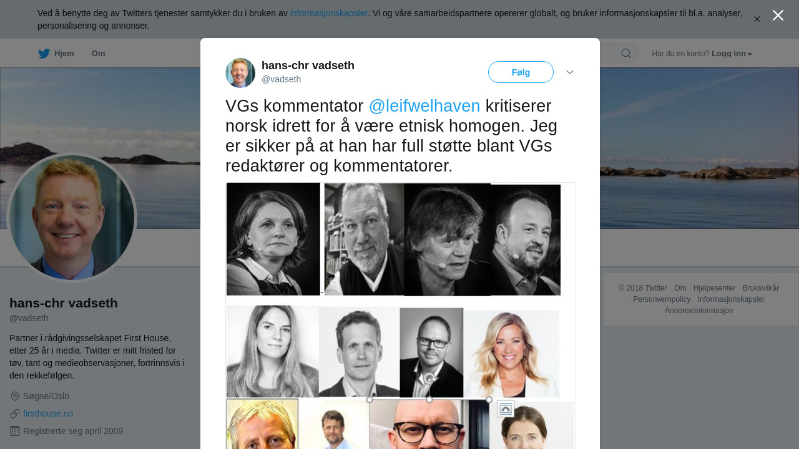Dismiss the cookie notice banner
This screenshot has width=799, height=449.
757,19
